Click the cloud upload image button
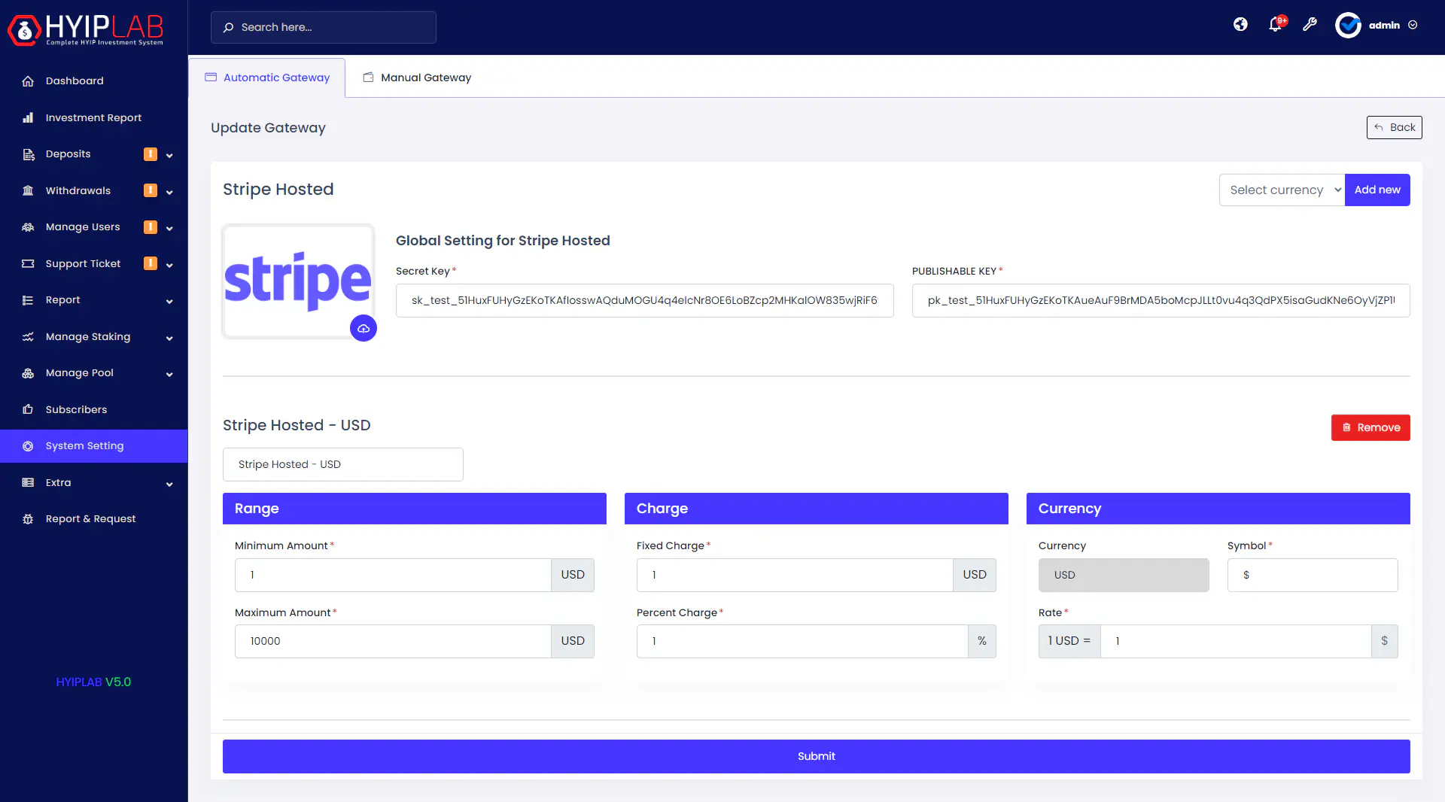The height and width of the screenshot is (802, 1445). (364, 328)
